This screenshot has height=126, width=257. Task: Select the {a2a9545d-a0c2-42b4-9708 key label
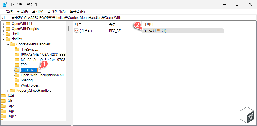43,59
